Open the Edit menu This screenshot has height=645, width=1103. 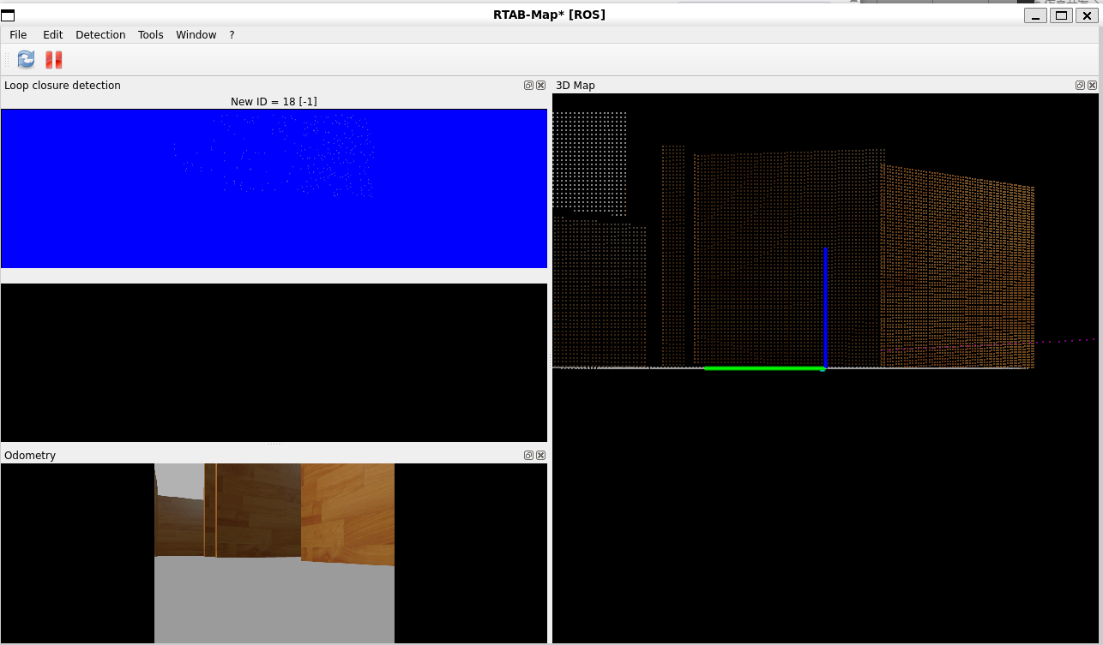pyautogui.click(x=53, y=34)
